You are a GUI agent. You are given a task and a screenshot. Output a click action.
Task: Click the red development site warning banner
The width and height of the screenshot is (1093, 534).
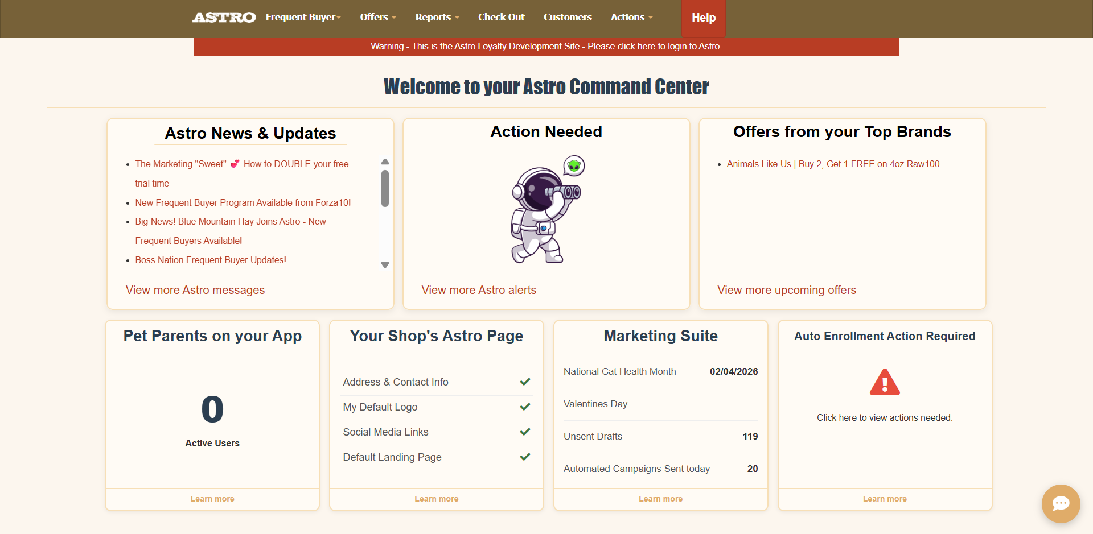click(546, 47)
